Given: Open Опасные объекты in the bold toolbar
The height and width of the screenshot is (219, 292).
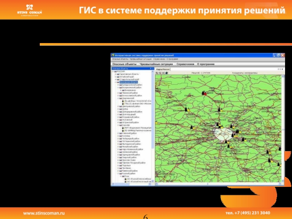Looking at the screenshot, I should coord(124,64).
